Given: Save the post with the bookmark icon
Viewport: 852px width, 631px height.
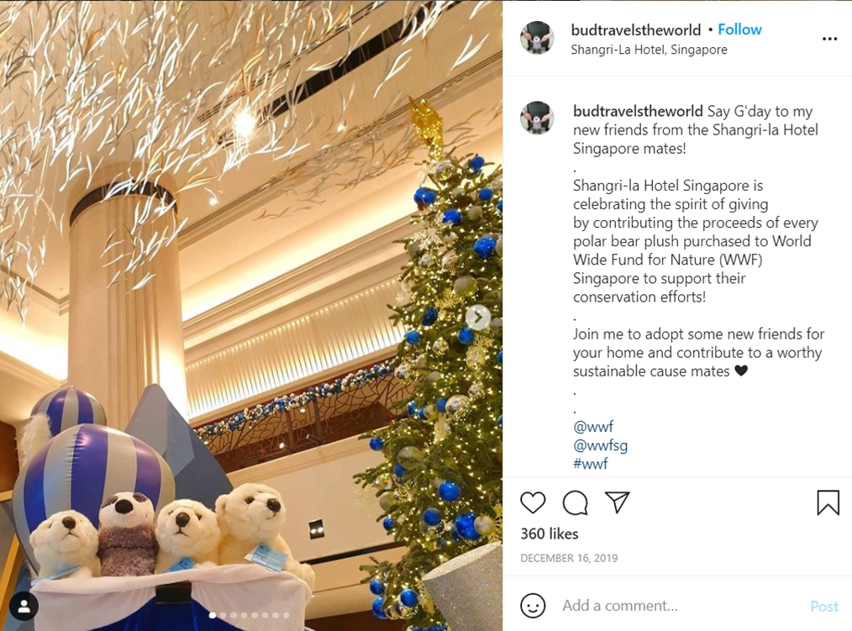Looking at the screenshot, I should click(x=828, y=502).
